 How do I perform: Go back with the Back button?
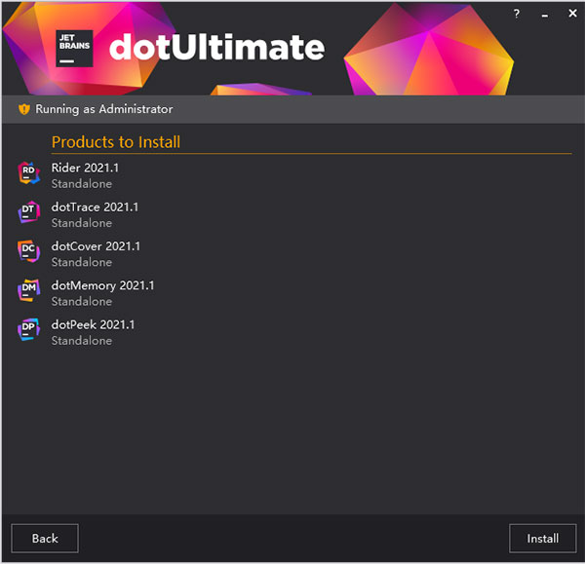(x=45, y=539)
